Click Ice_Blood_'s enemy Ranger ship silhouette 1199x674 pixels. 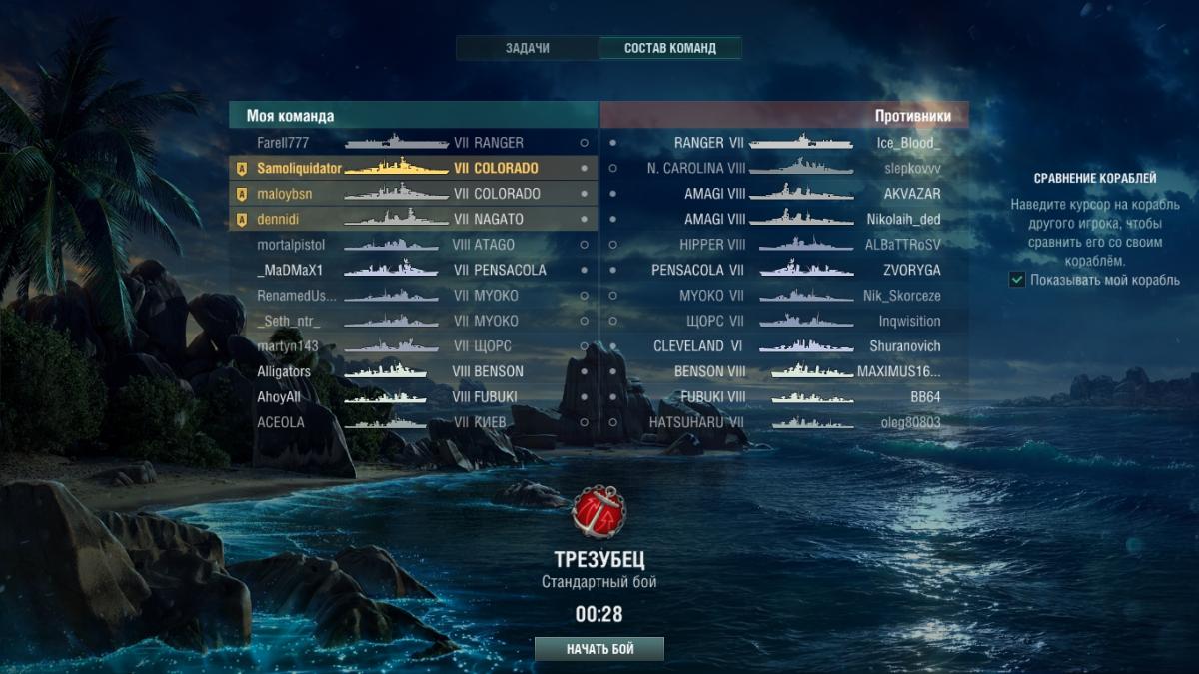pyautogui.click(x=800, y=142)
